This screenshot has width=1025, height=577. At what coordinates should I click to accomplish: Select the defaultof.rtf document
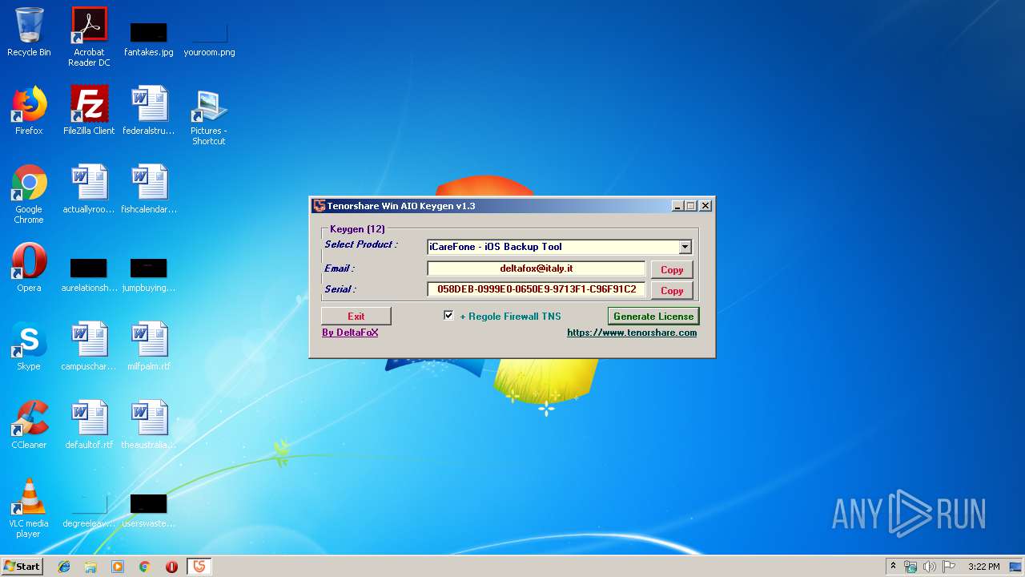(89, 425)
